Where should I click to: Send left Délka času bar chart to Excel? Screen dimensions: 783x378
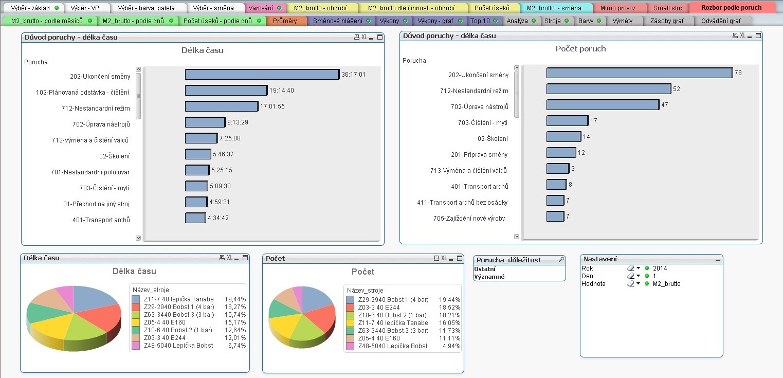pyautogui.click(x=365, y=37)
